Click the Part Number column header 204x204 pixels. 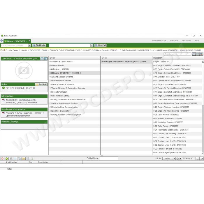(17, 162)
